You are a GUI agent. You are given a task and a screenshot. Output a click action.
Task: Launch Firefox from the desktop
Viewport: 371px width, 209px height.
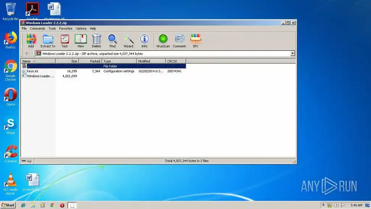pyautogui.click(x=10, y=38)
